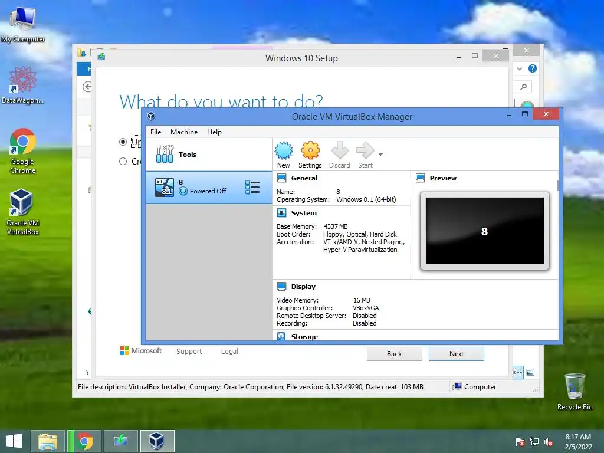Switch Explorer to large icons view

(530, 372)
